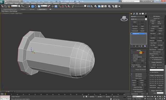This screenshot has width=166, height=100.
Task: Open the Modifiers menu
Action: 34,3
